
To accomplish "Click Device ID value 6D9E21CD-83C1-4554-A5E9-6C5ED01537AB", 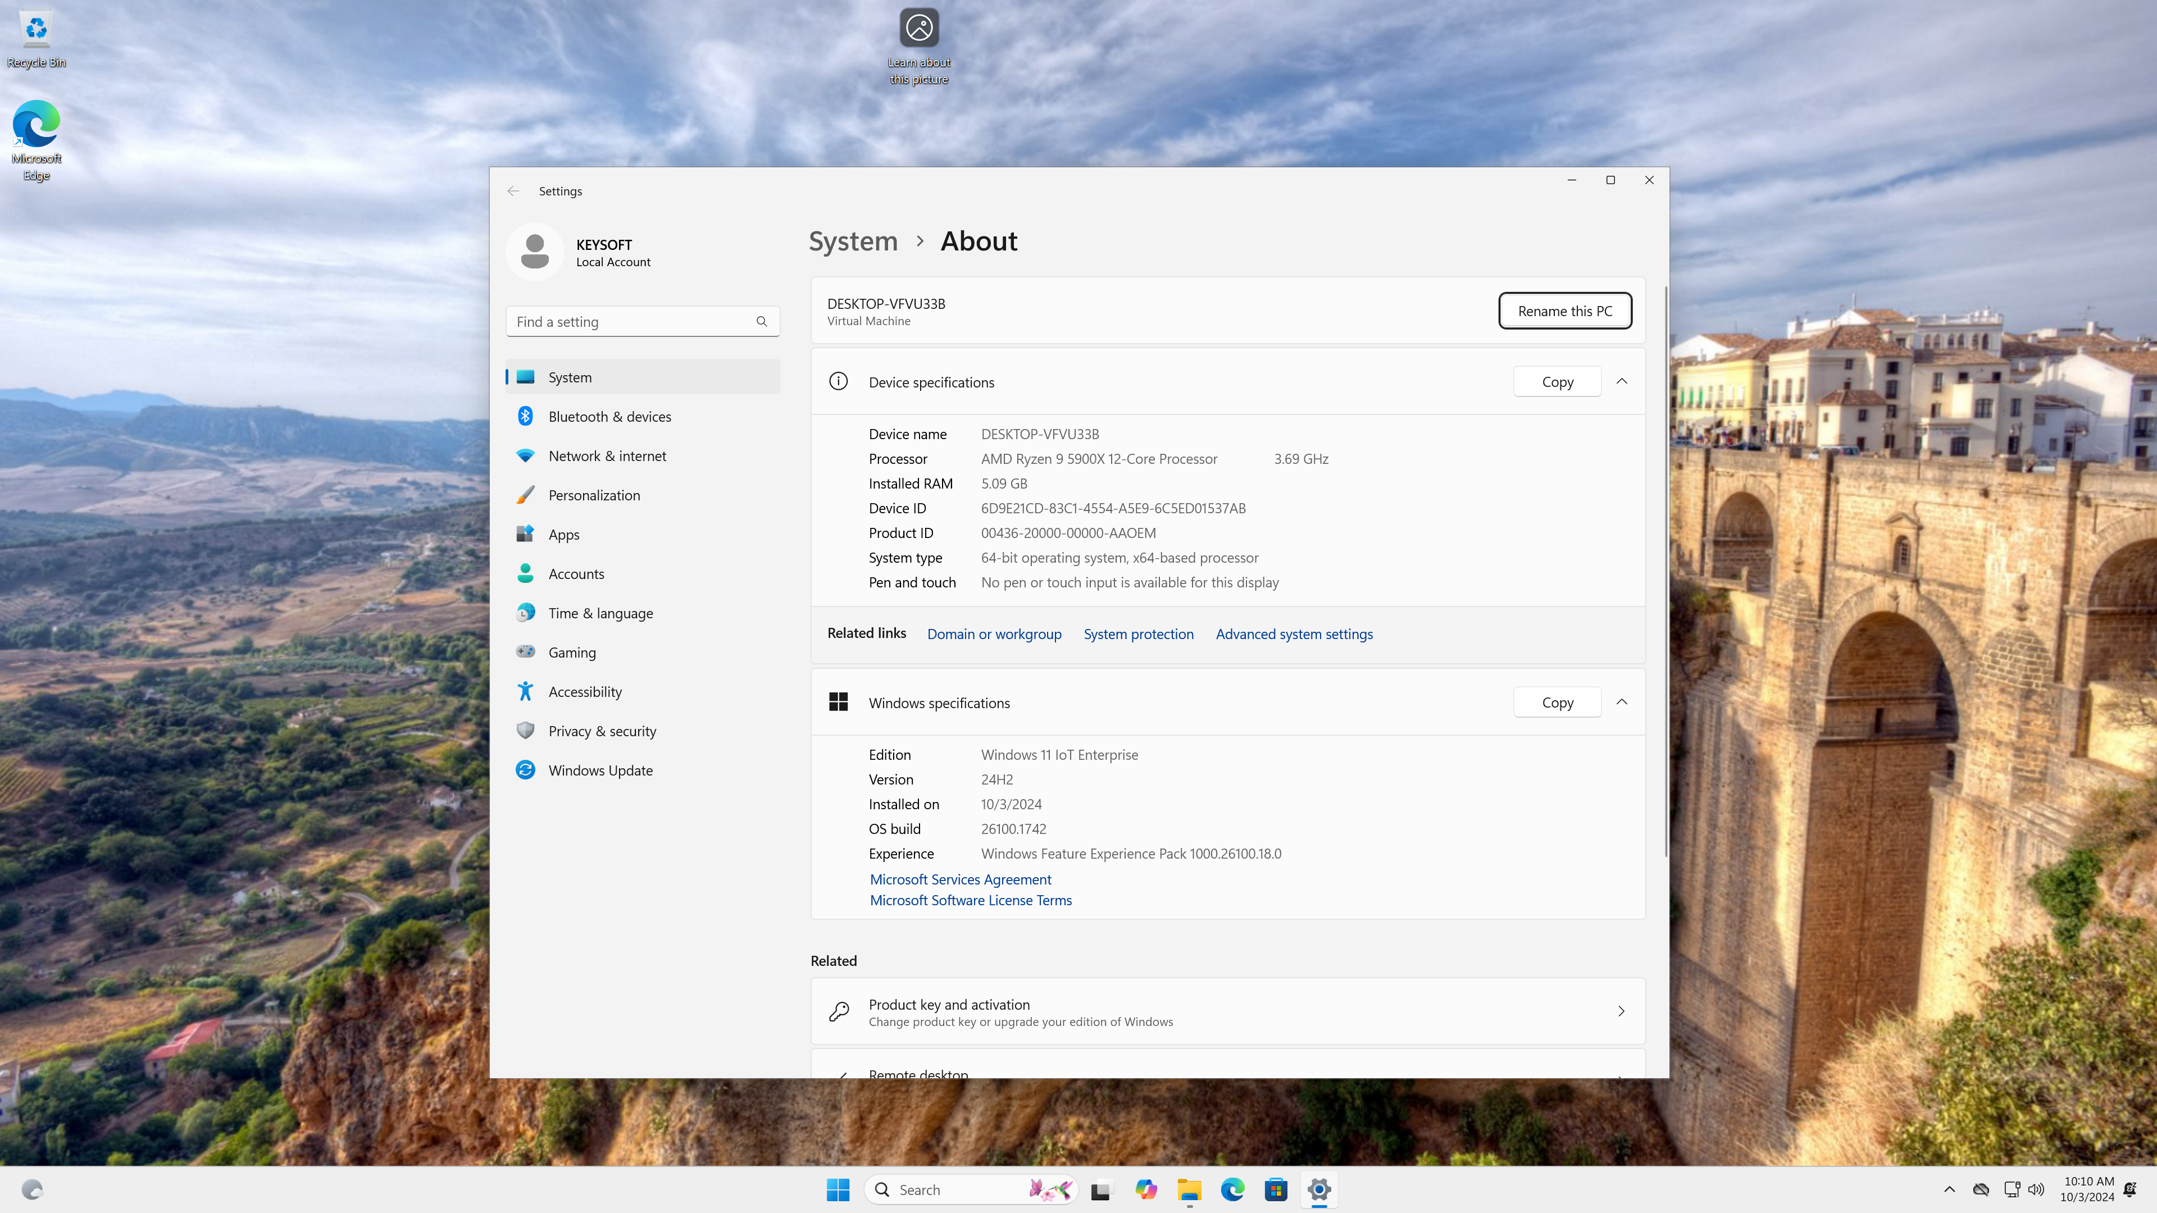I will tap(1113, 508).
